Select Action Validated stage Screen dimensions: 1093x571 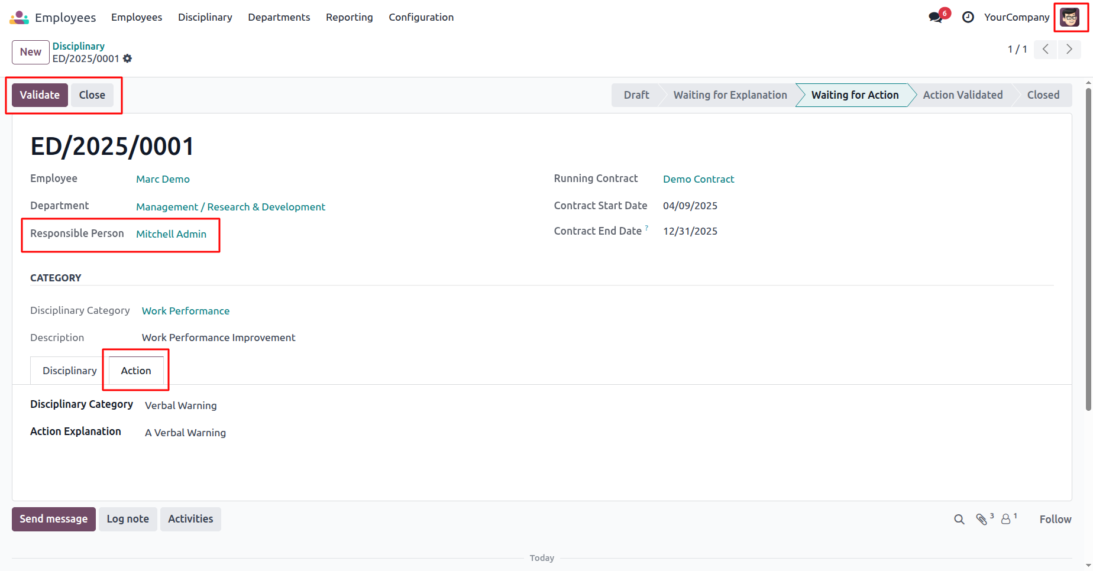[x=962, y=95]
